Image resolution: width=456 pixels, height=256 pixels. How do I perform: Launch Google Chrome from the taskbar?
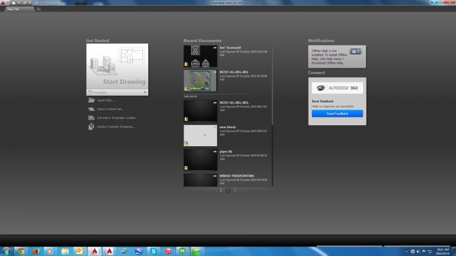(x=21, y=251)
